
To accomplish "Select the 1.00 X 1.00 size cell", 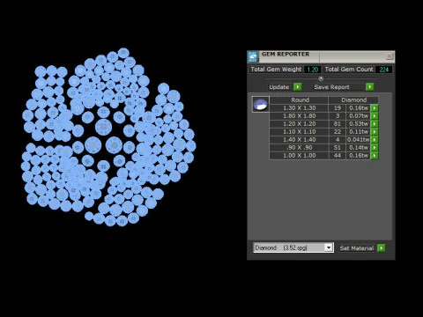I will tap(299, 156).
